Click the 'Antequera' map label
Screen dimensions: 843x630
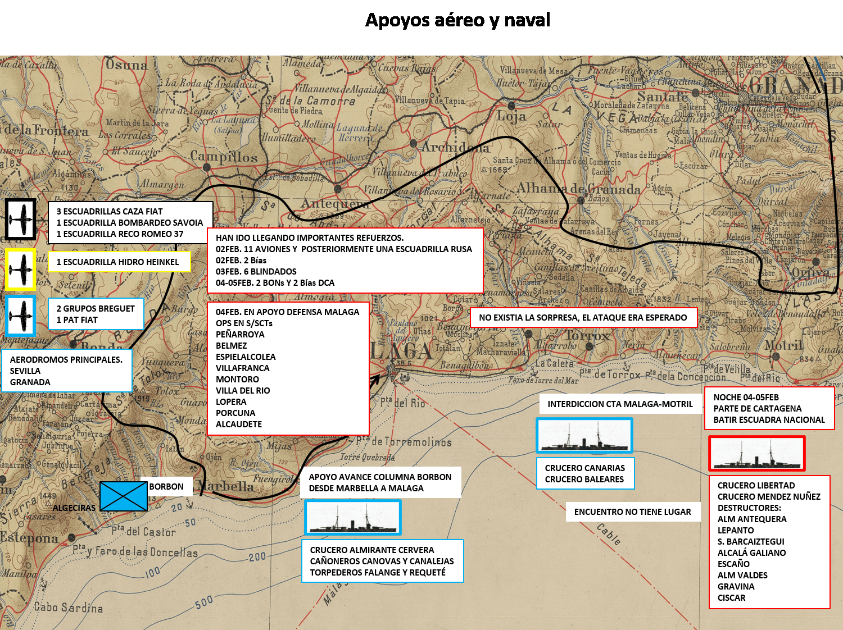(x=335, y=203)
